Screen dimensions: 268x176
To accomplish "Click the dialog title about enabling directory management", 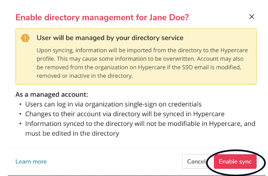I will tap(102, 18).
